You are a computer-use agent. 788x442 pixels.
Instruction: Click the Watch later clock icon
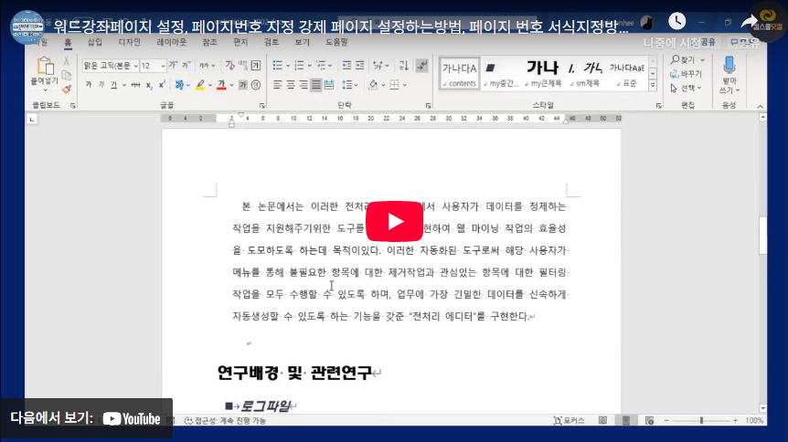[x=677, y=21]
